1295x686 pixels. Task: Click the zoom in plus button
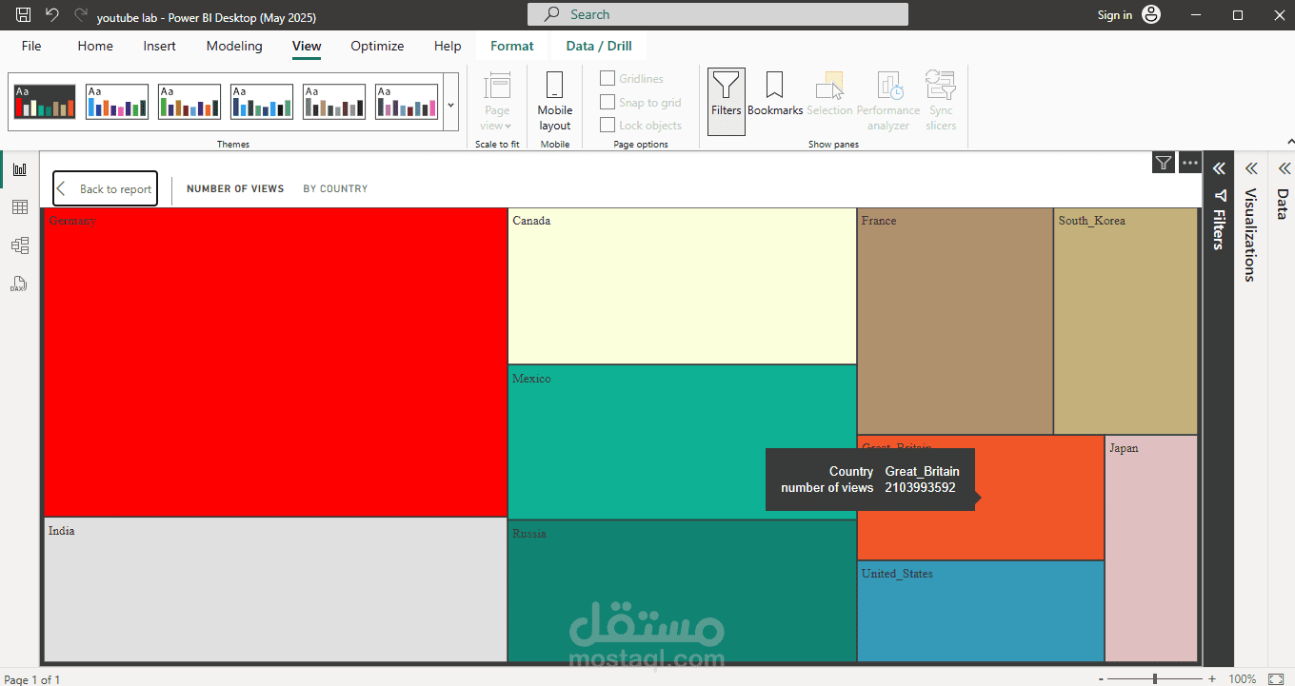click(x=1212, y=679)
